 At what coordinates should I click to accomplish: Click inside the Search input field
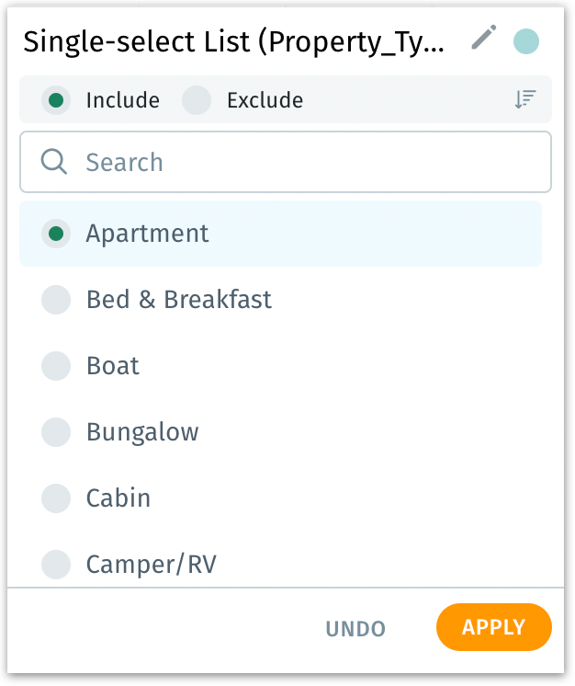303,162
